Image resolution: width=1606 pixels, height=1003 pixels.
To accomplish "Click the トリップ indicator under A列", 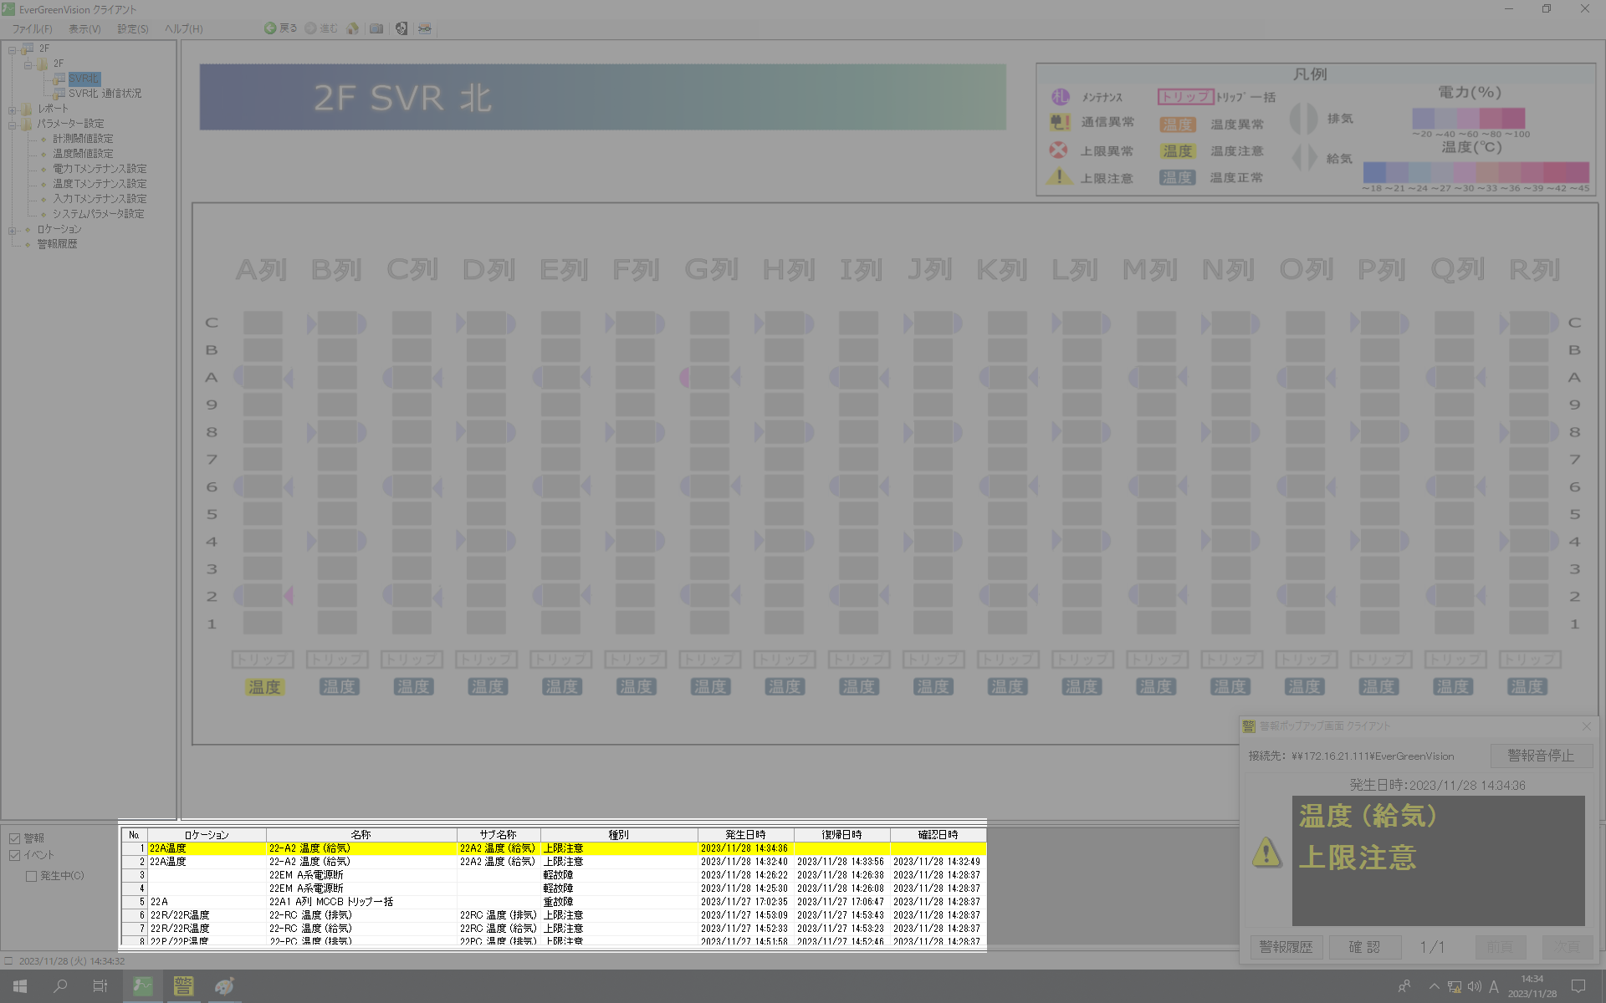I will click(x=263, y=659).
